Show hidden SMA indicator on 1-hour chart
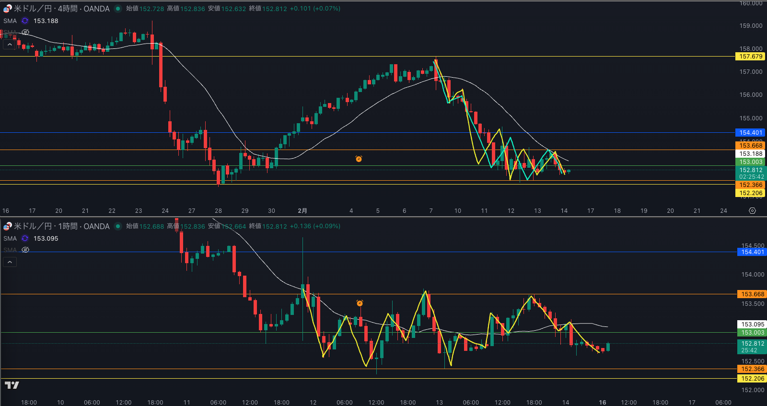 pos(25,250)
